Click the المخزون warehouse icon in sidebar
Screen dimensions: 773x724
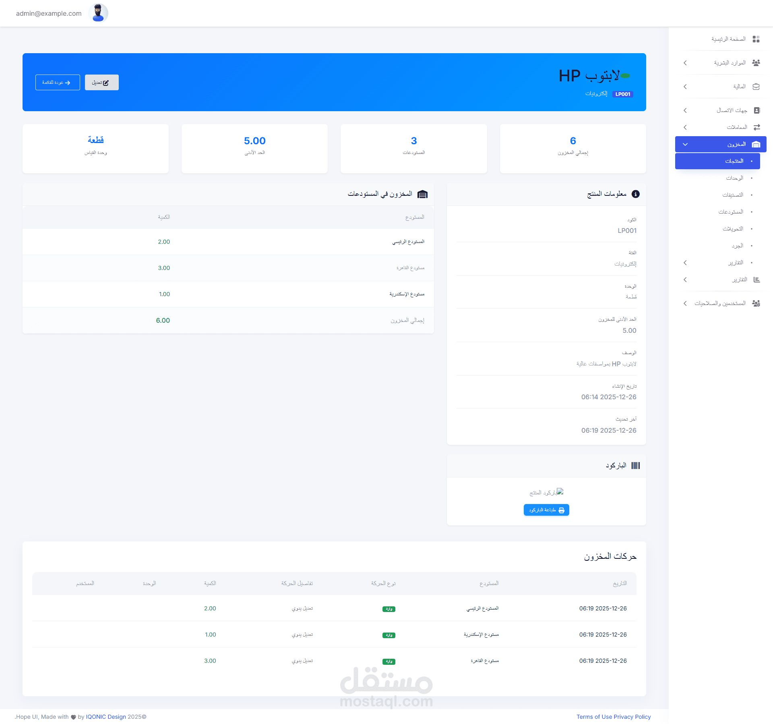click(756, 144)
